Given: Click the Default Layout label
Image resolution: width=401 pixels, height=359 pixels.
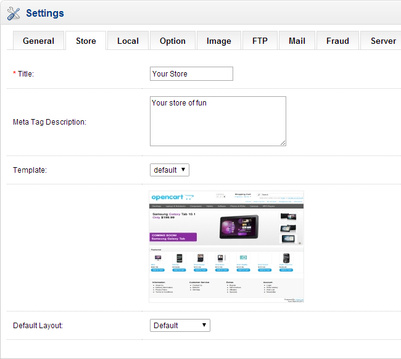Looking at the screenshot, I should click(x=38, y=325).
